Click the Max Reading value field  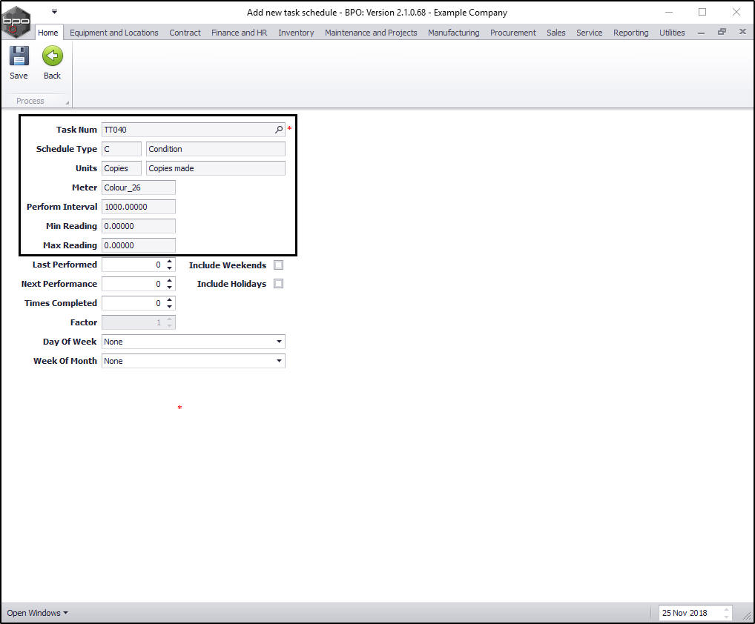[x=138, y=245]
